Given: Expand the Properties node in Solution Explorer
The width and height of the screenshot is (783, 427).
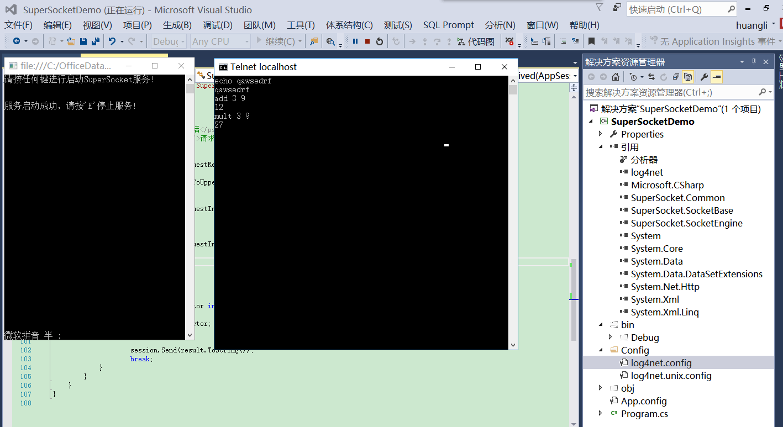Looking at the screenshot, I should coord(601,134).
